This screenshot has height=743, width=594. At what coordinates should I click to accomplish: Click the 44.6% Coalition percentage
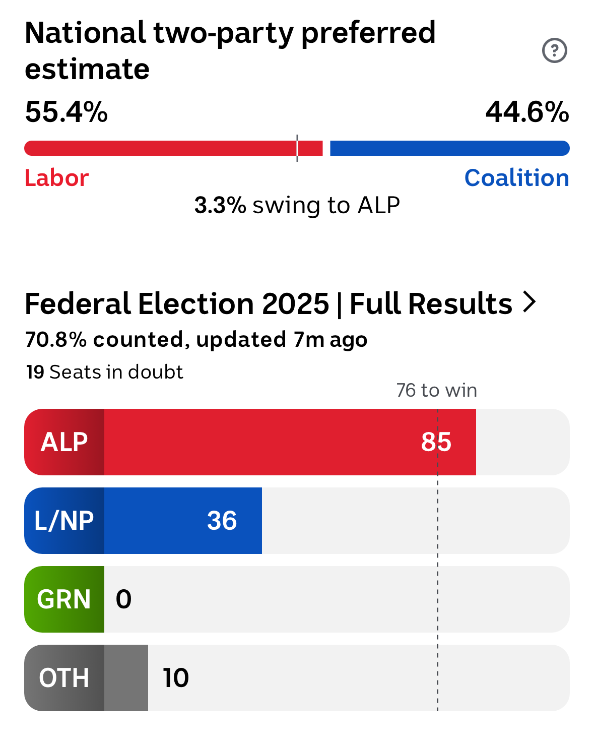coord(527,112)
